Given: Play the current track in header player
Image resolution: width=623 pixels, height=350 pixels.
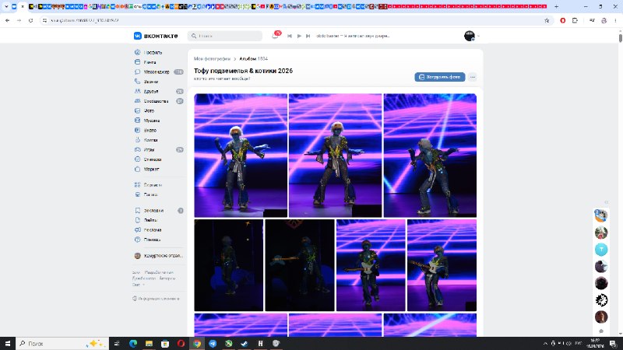Looking at the screenshot, I should tap(299, 36).
